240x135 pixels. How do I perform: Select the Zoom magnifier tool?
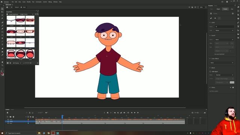click(2, 65)
